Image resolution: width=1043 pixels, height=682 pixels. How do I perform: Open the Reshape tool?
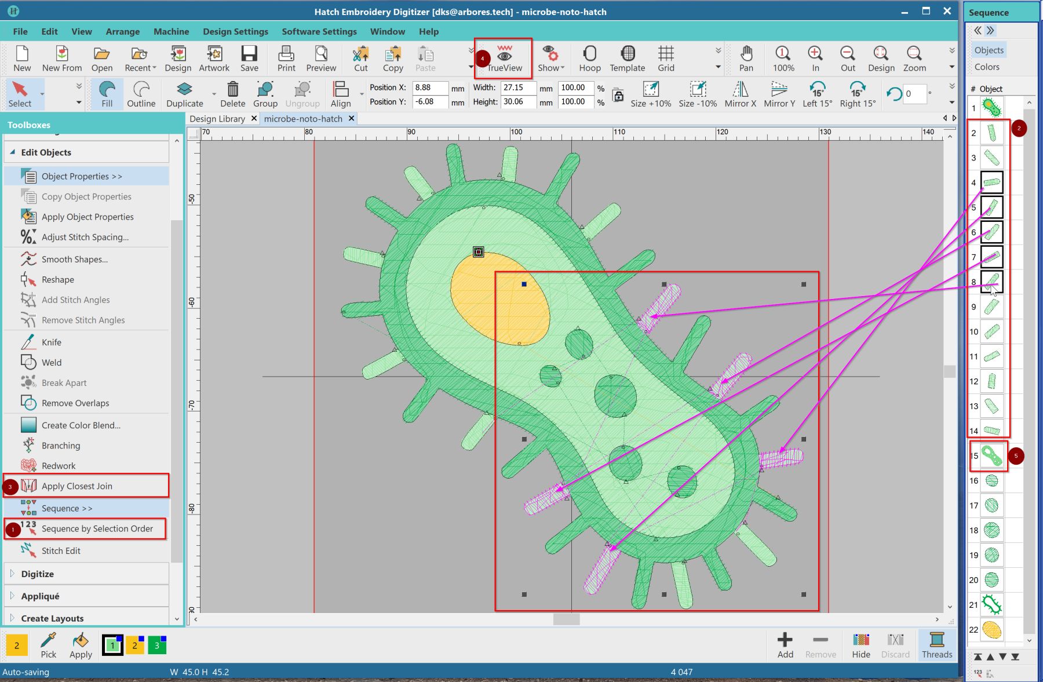tap(57, 280)
